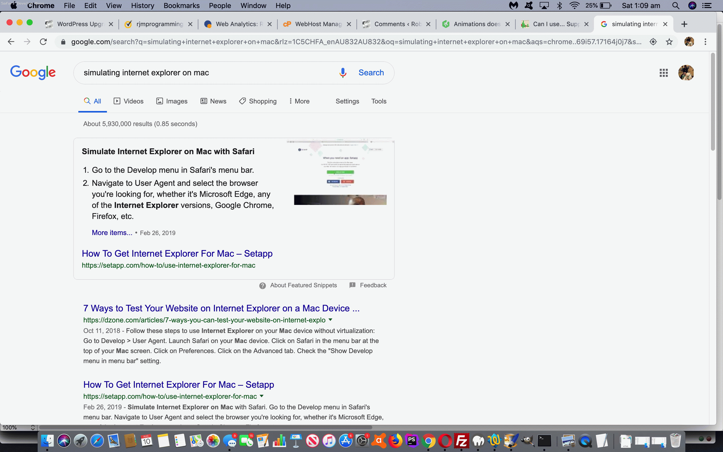Viewport: 723px width, 452px height.
Task: Open the Bookmarks menu in menu bar
Action: [181, 6]
